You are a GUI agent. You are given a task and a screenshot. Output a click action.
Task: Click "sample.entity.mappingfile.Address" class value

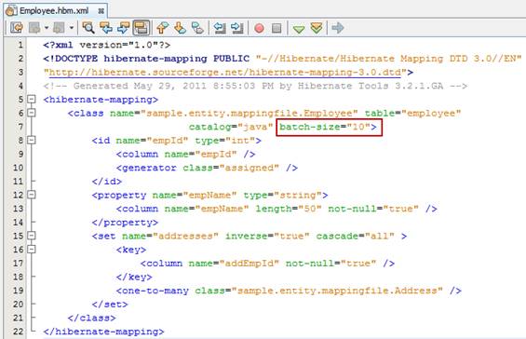[337, 291]
